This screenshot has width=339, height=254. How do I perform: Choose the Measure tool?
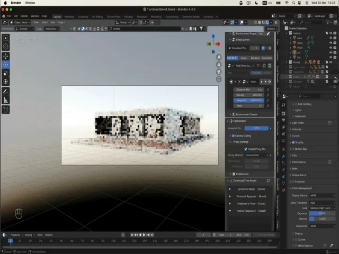(6, 100)
